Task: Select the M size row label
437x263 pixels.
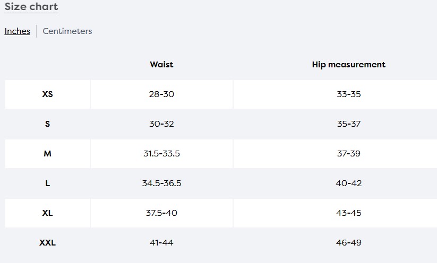Action: pos(47,154)
